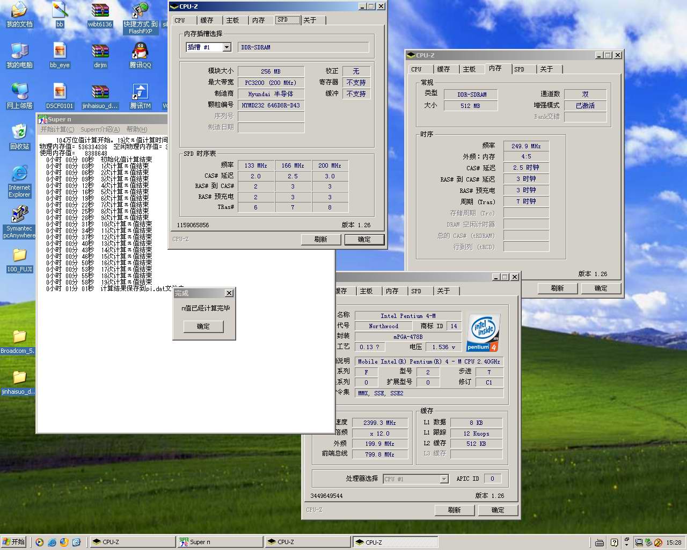Select the bb image file on desktop
The height and width of the screenshot is (550, 687).
[60, 15]
